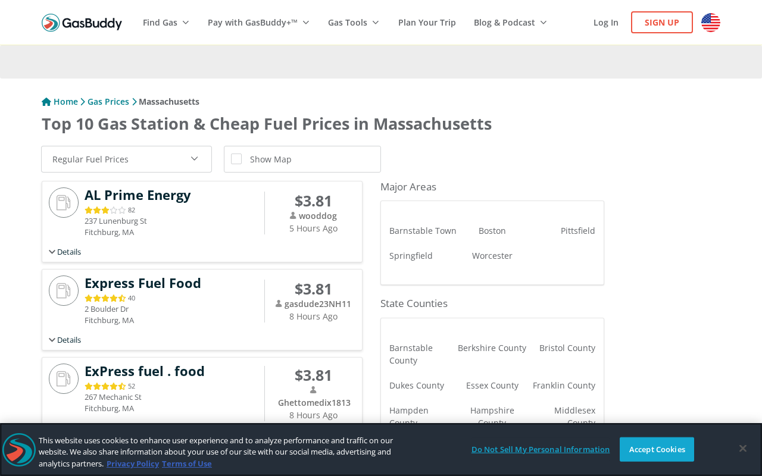Open Barnstable County link
The image size is (762, 476).
[411, 354]
